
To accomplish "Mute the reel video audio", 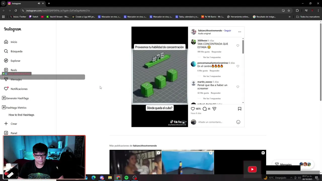I will click(184, 123).
